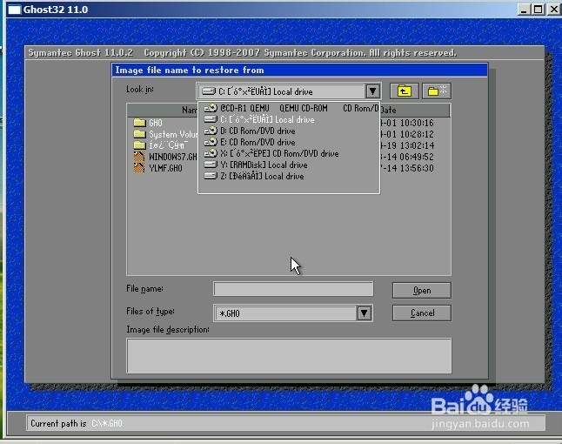Click the disk icon beside Z: drive

pyautogui.click(x=211, y=176)
